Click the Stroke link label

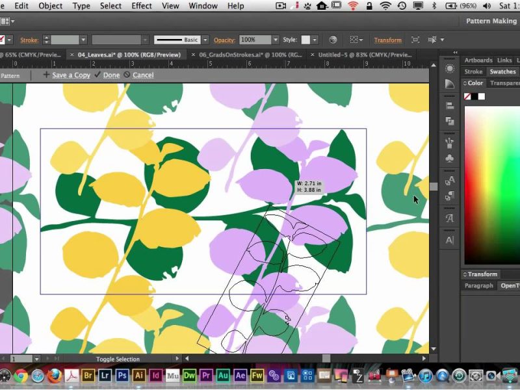[29, 40]
